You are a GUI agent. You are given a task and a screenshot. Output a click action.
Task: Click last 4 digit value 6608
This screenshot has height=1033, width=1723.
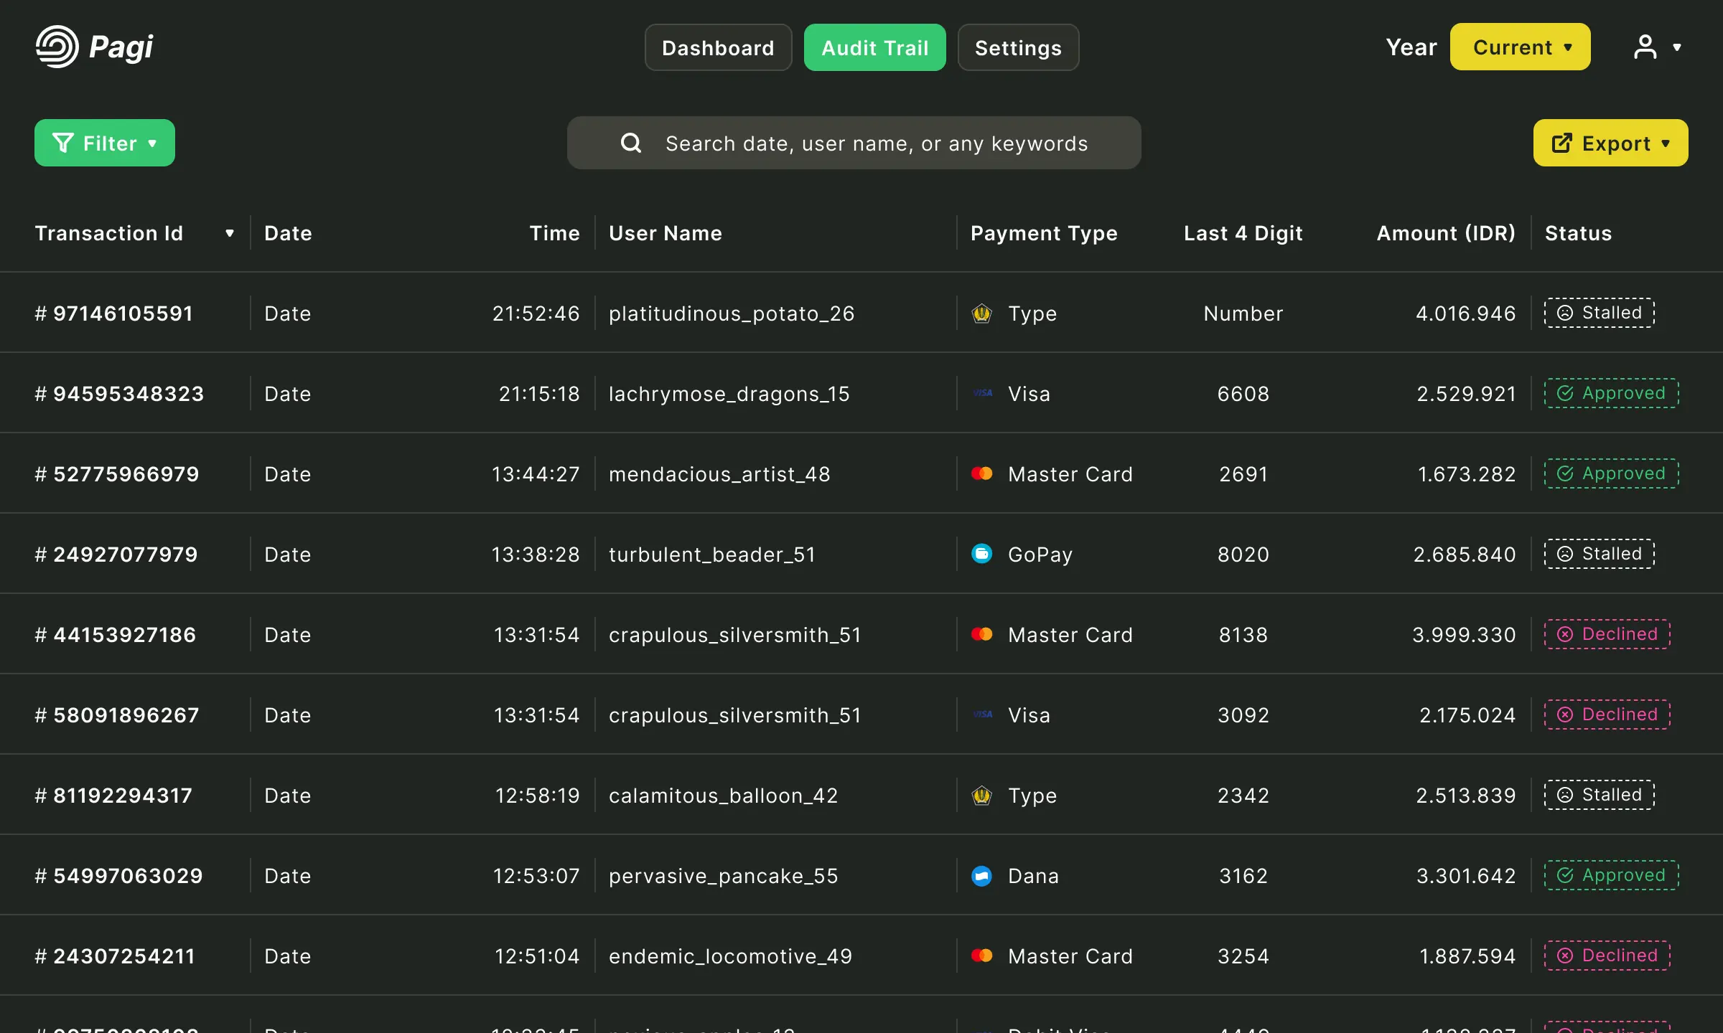coord(1243,394)
